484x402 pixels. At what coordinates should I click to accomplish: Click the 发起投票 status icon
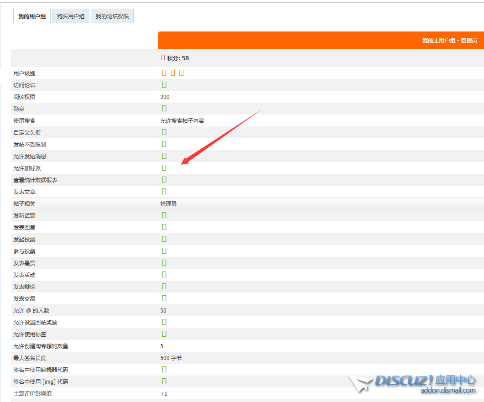coord(164,239)
